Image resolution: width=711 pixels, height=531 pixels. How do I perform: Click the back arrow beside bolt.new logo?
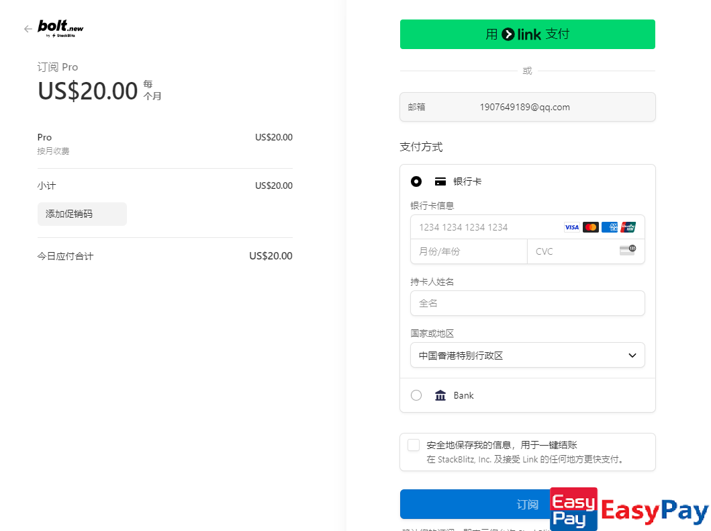[x=28, y=29]
